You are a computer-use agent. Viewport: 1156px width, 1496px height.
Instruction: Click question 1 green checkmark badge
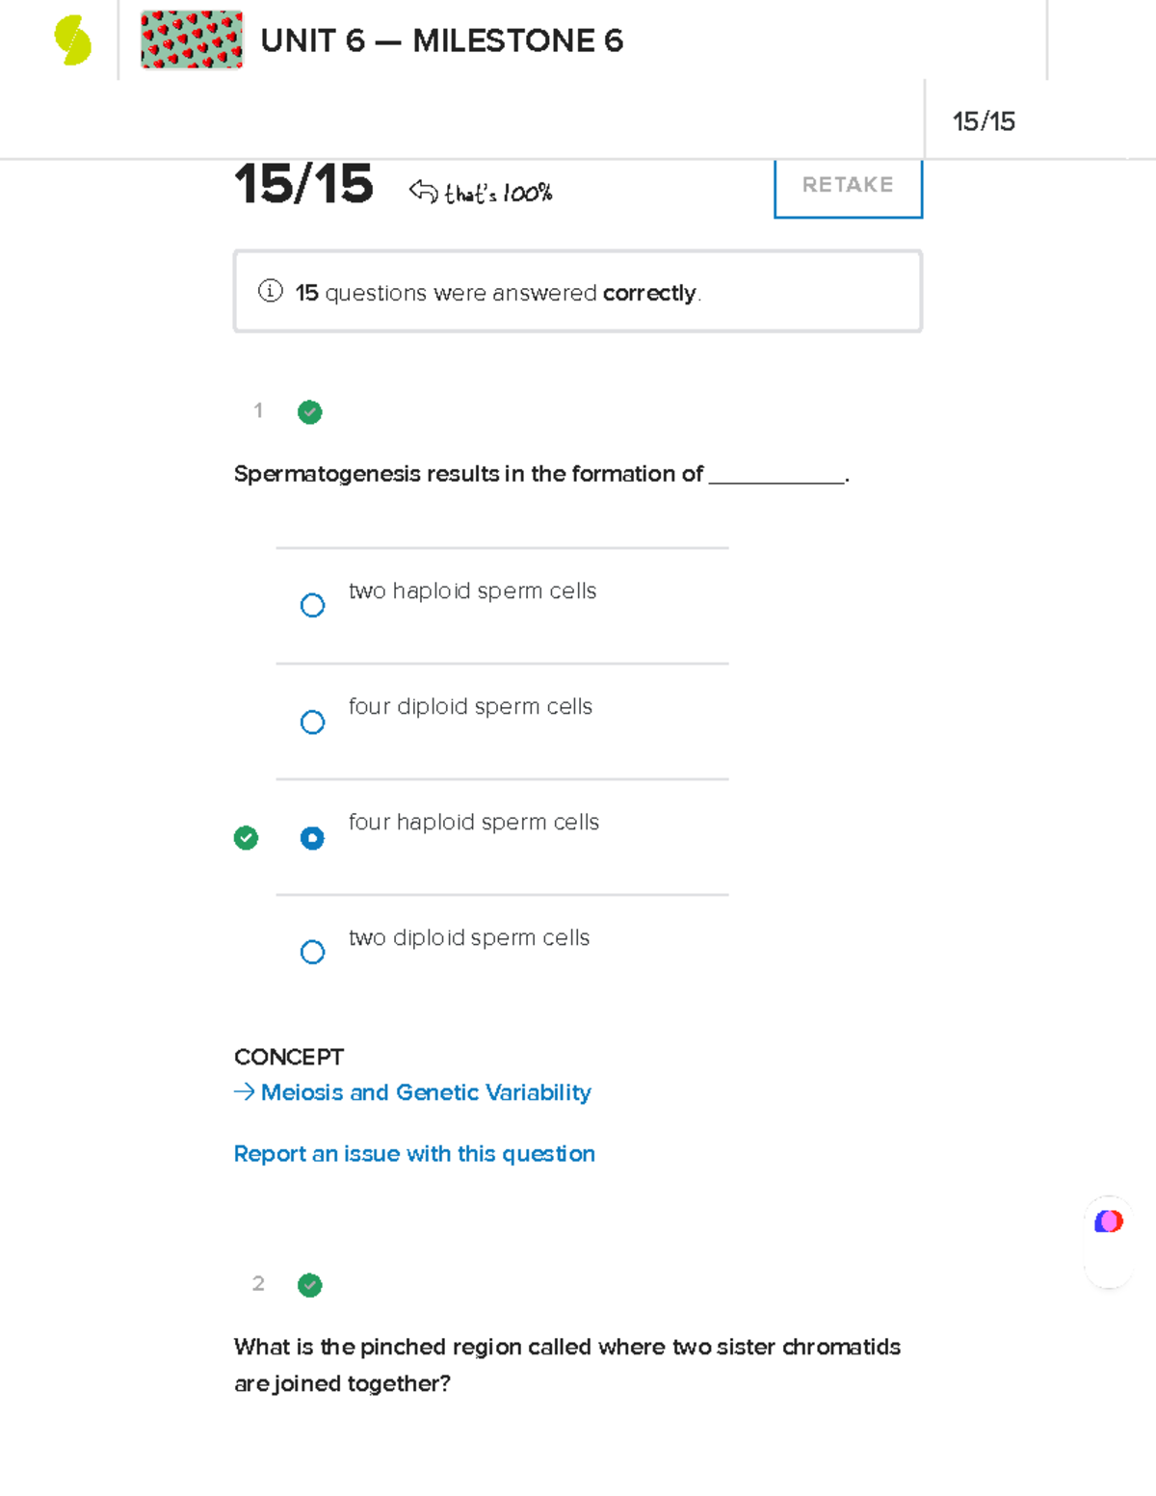tap(310, 412)
